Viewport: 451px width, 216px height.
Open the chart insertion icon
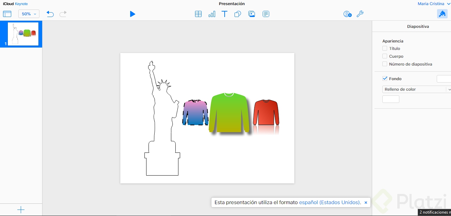[x=212, y=14]
